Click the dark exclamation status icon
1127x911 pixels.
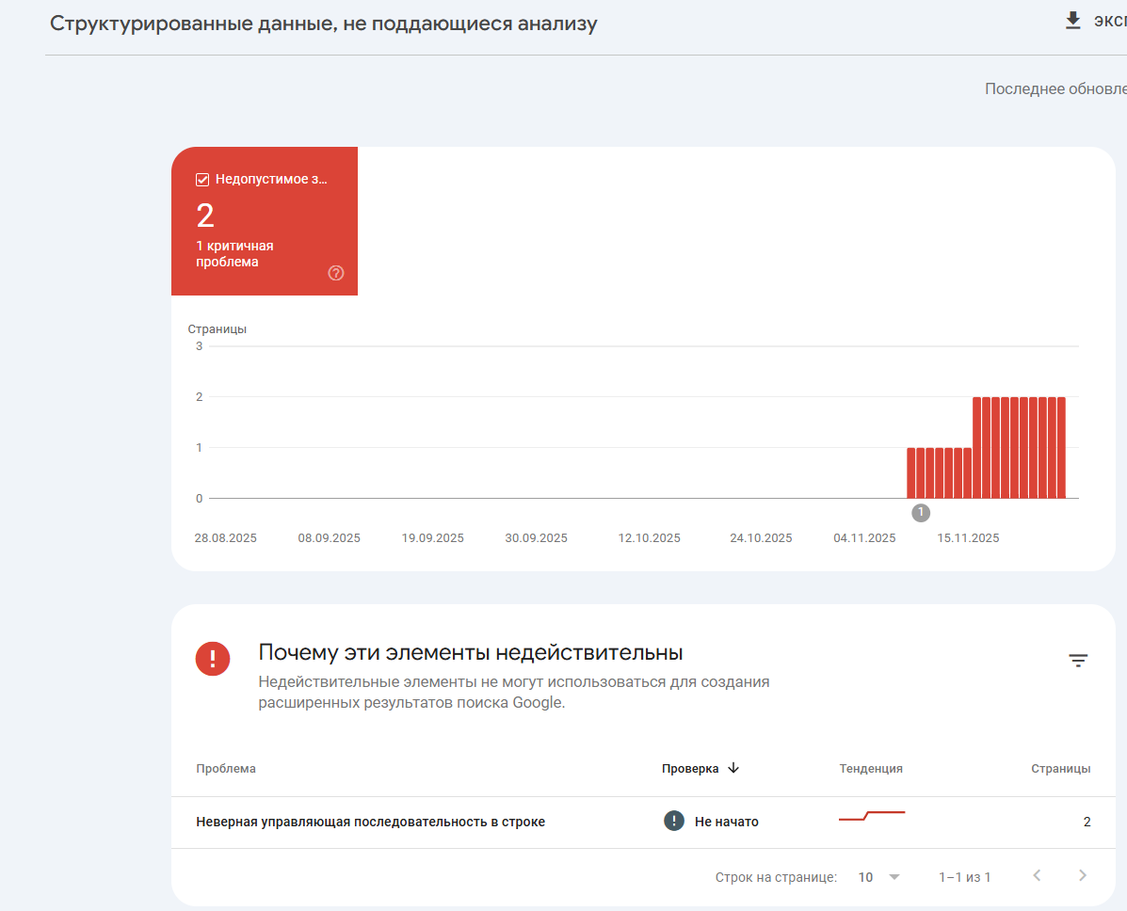tap(673, 821)
